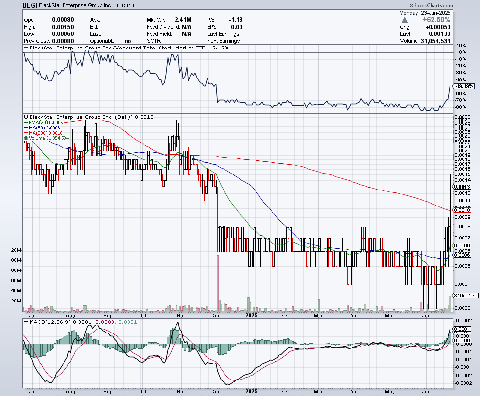Click the Volume 31,054,534 header value
Screen dimensions: 480x396
click(x=435, y=41)
